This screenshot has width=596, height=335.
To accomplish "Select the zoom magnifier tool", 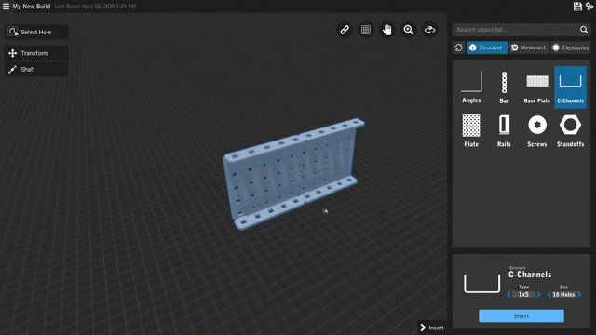I will pyautogui.click(x=409, y=30).
